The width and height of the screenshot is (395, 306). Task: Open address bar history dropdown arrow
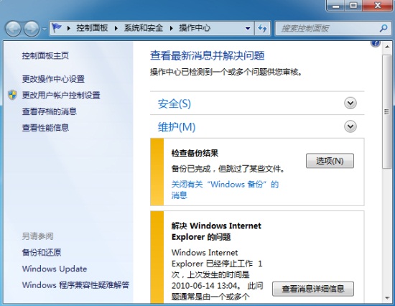pyautogui.click(x=248, y=28)
